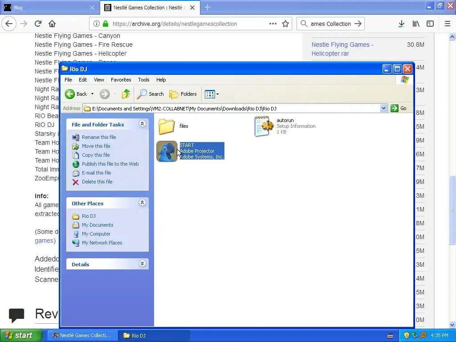Viewport: 456px width, 342px height.
Task: Click the Go button
Action: (x=399, y=108)
